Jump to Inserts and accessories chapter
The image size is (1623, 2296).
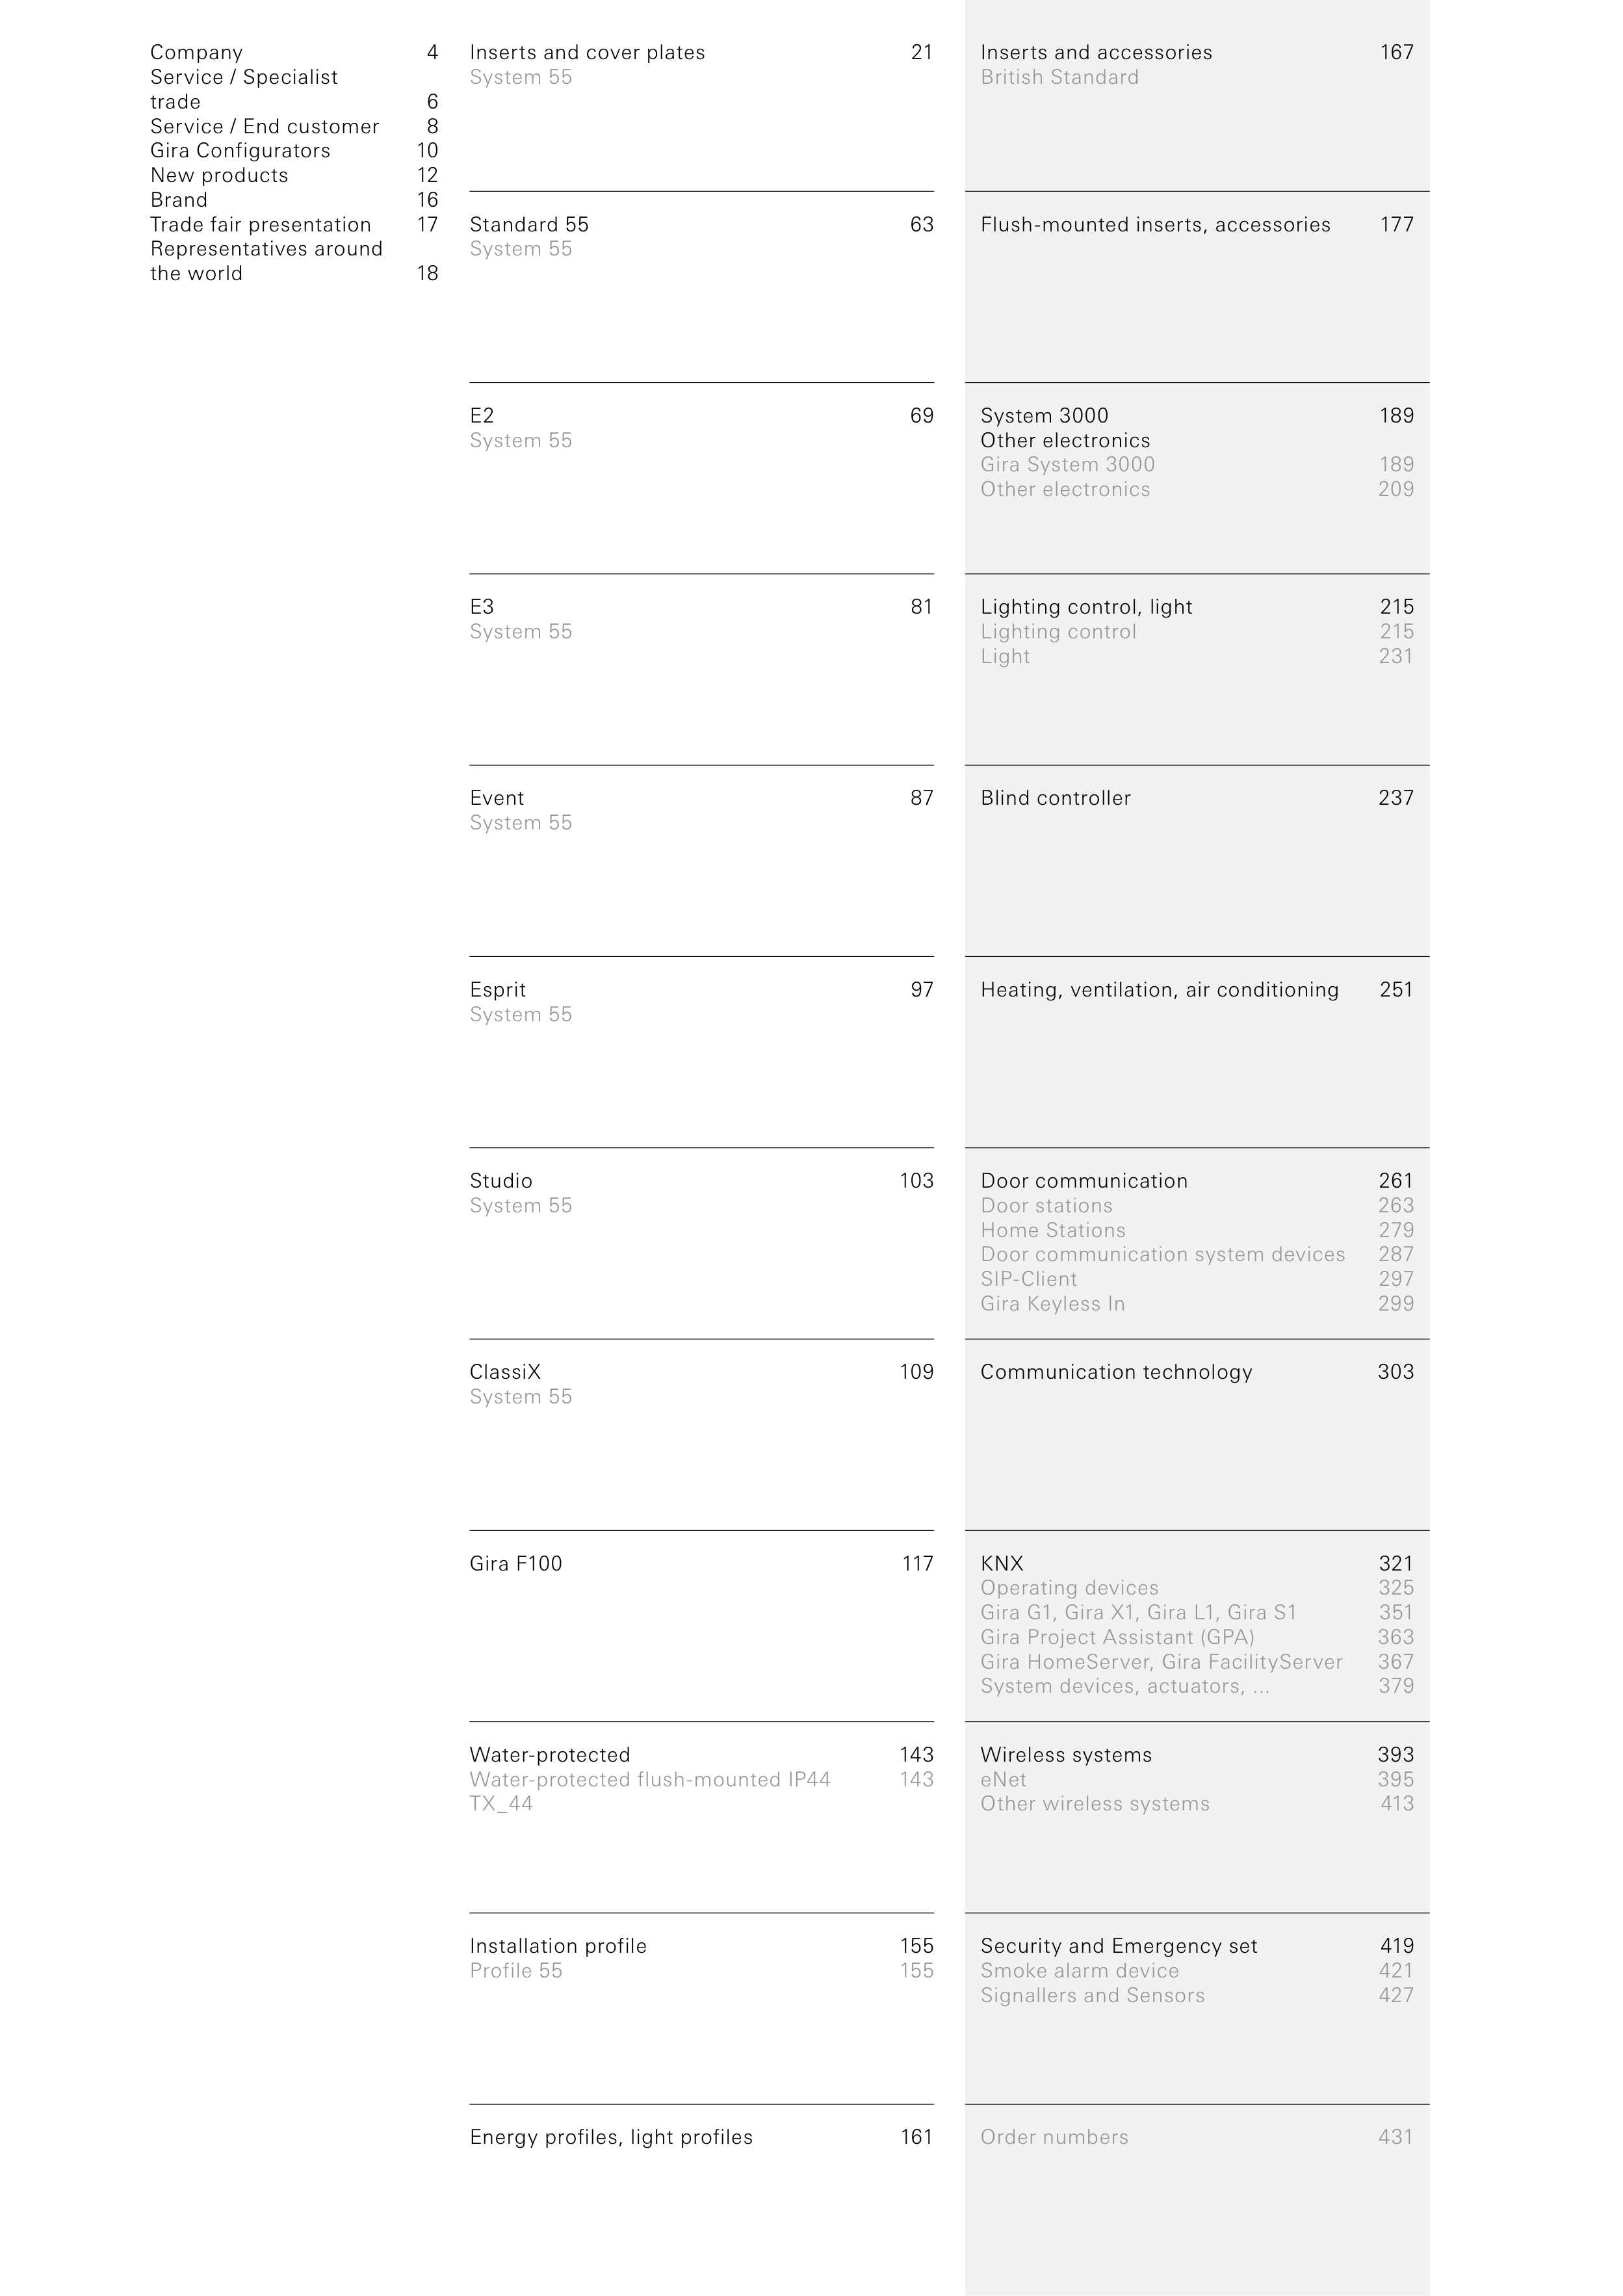coord(1096,52)
